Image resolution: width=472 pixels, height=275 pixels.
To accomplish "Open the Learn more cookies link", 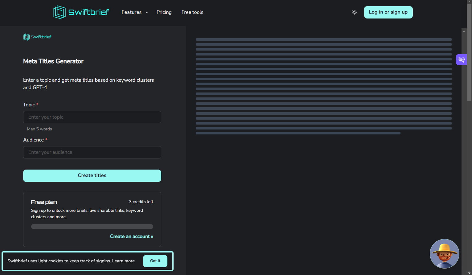I will pos(123,261).
